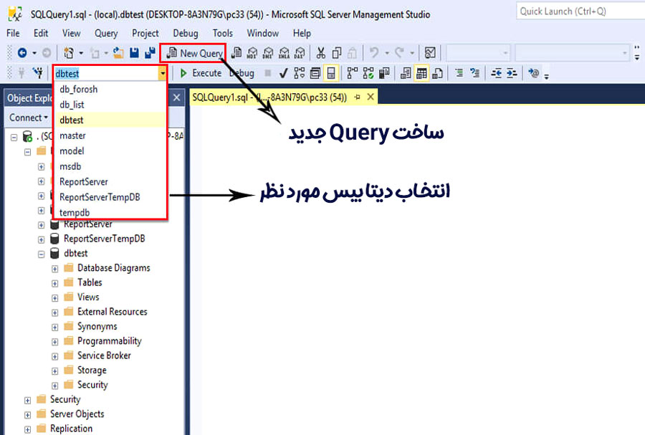Switch to the SQLQuery1.sql tab

(x=269, y=97)
